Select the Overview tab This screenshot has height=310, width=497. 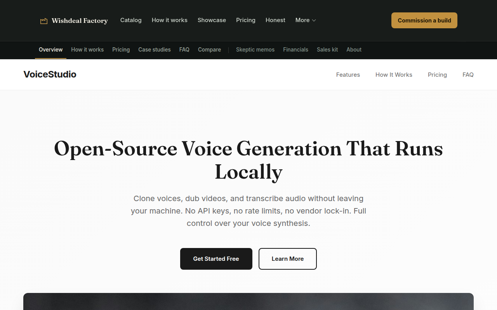(x=50, y=50)
